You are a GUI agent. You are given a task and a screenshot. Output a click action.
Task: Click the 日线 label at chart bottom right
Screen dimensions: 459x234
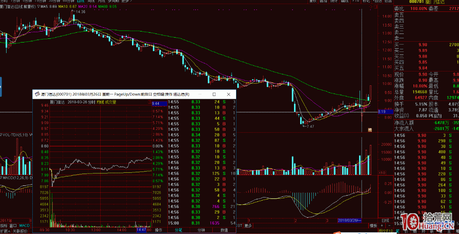click(x=385, y=220)
